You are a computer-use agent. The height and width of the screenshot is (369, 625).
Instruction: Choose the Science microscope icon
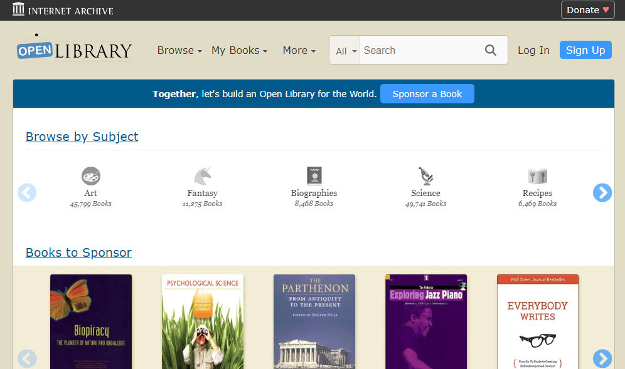tap(425, 176)
